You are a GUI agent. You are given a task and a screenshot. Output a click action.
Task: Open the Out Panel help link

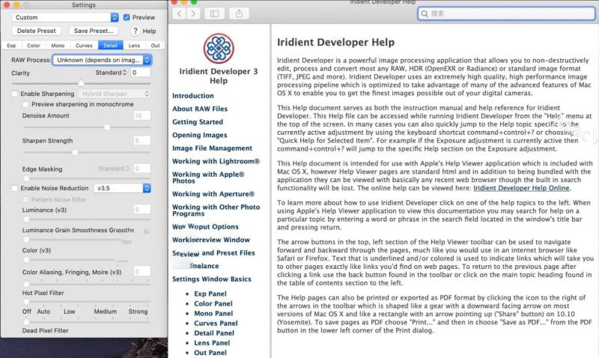click(x=210, y=353)
